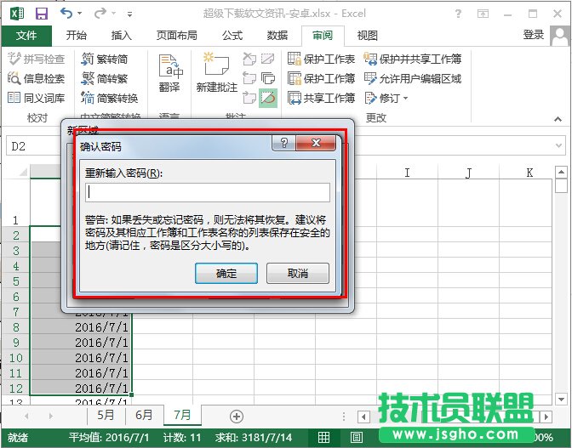Confirm password with 确定 button
572x448 pixels.
click(x=226, y=273)
